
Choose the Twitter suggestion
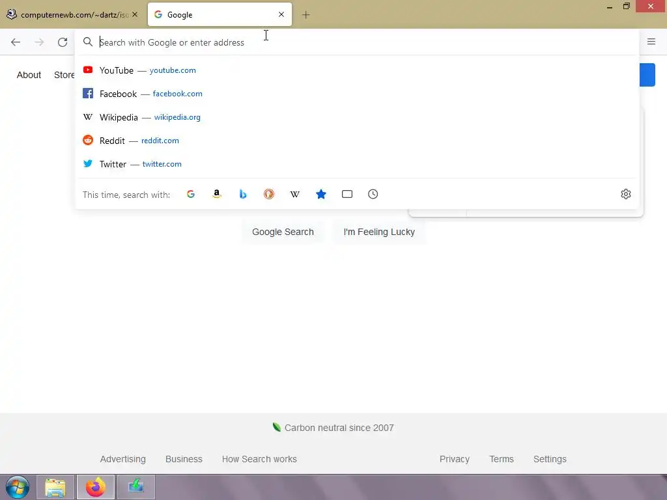tap(357, 163)
